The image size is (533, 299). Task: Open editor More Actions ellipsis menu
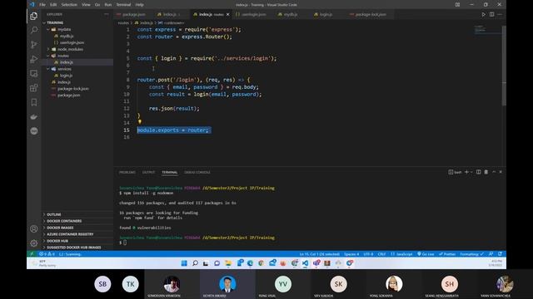500,14
